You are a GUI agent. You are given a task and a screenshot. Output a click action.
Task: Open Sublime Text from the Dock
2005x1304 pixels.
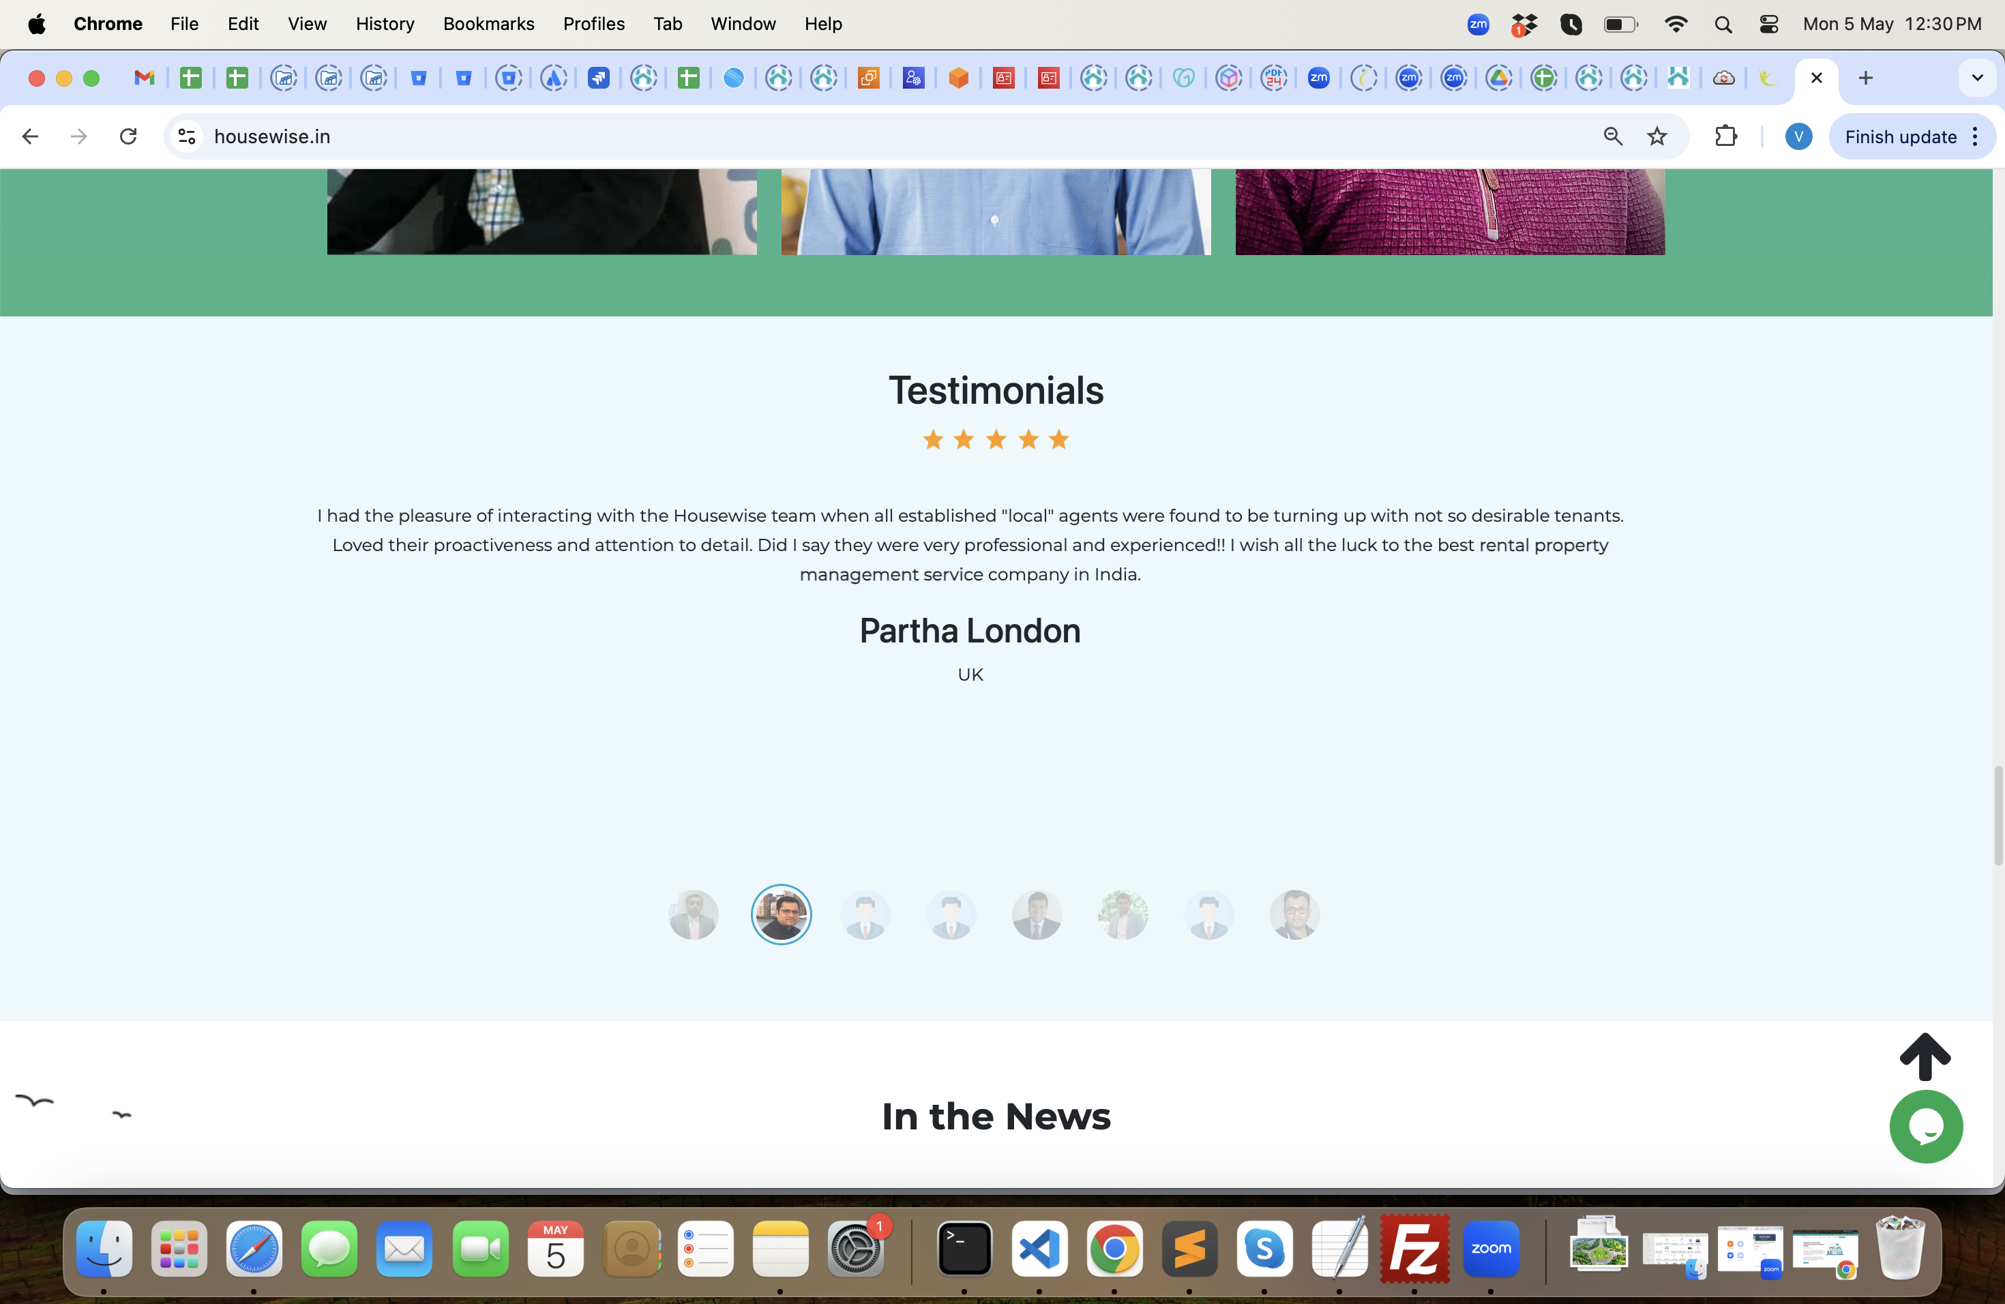[x=1189, y=1248]
